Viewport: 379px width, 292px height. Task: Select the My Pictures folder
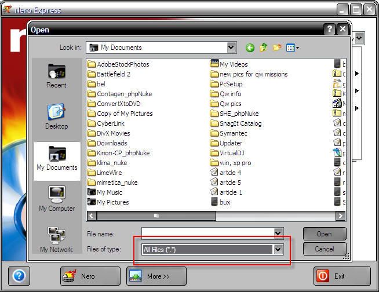(108, 202)
